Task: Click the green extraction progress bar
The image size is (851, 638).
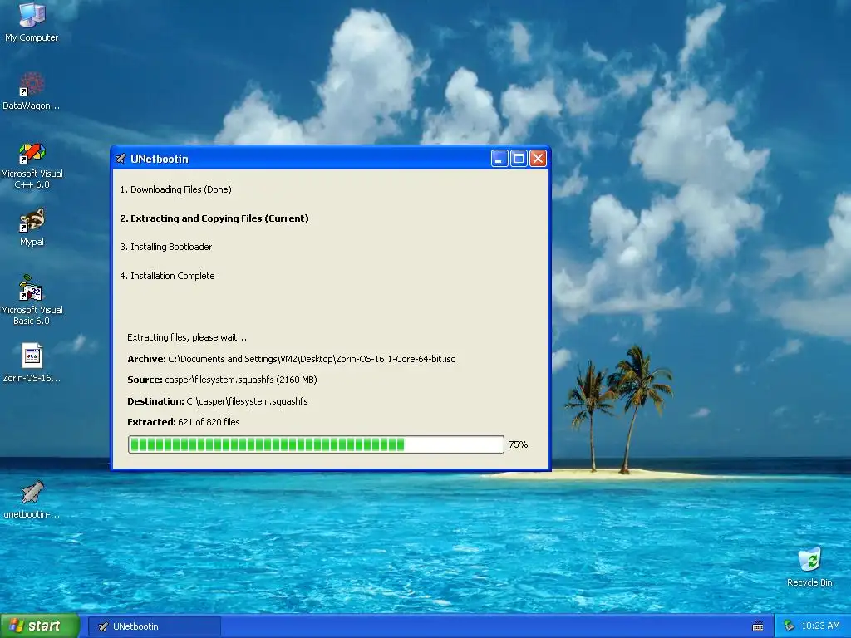Action: 316,444
